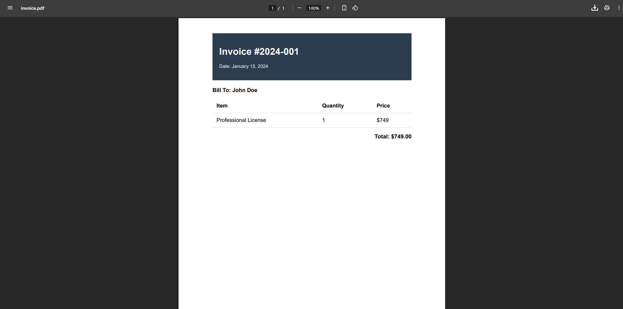Download the invoice PDF
This screenshot has height=309, width=623.
pos(594,8)
